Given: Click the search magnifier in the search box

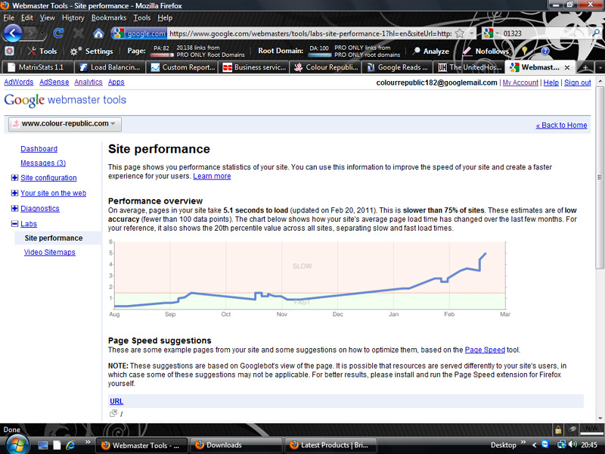Looking at the screenshot, I should tap(596, 33).
